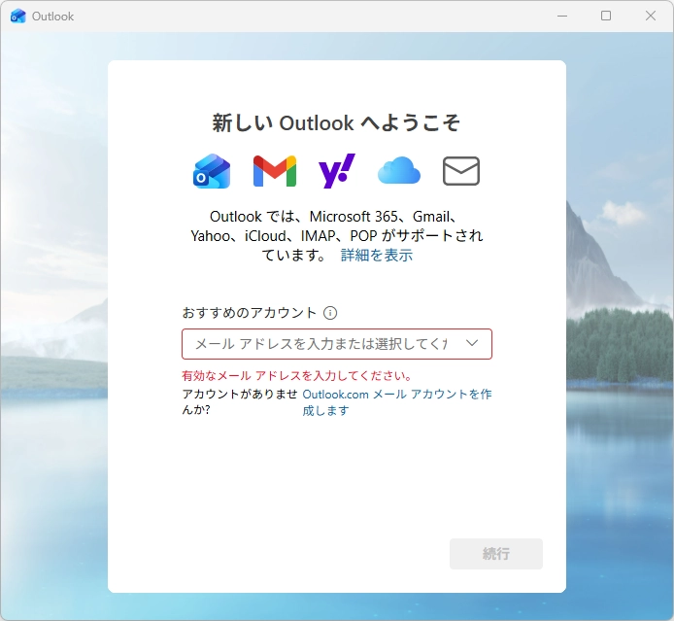Open the Outlook.com メール アカウントを作成します link
The width and height of the screenshot is (674, 621).
(397, 402)
